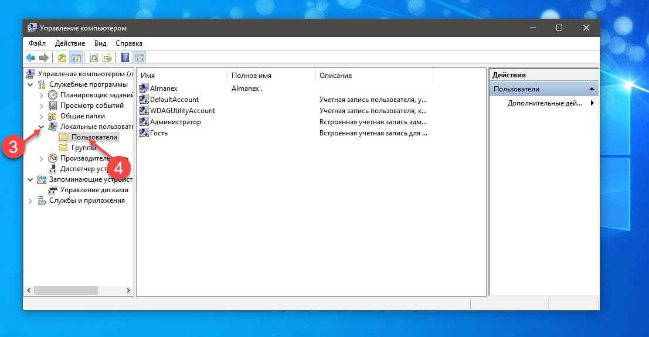Click the Управление дисками disk icon
This screenshot has height=337, width=649.
(x=53, y=190)
